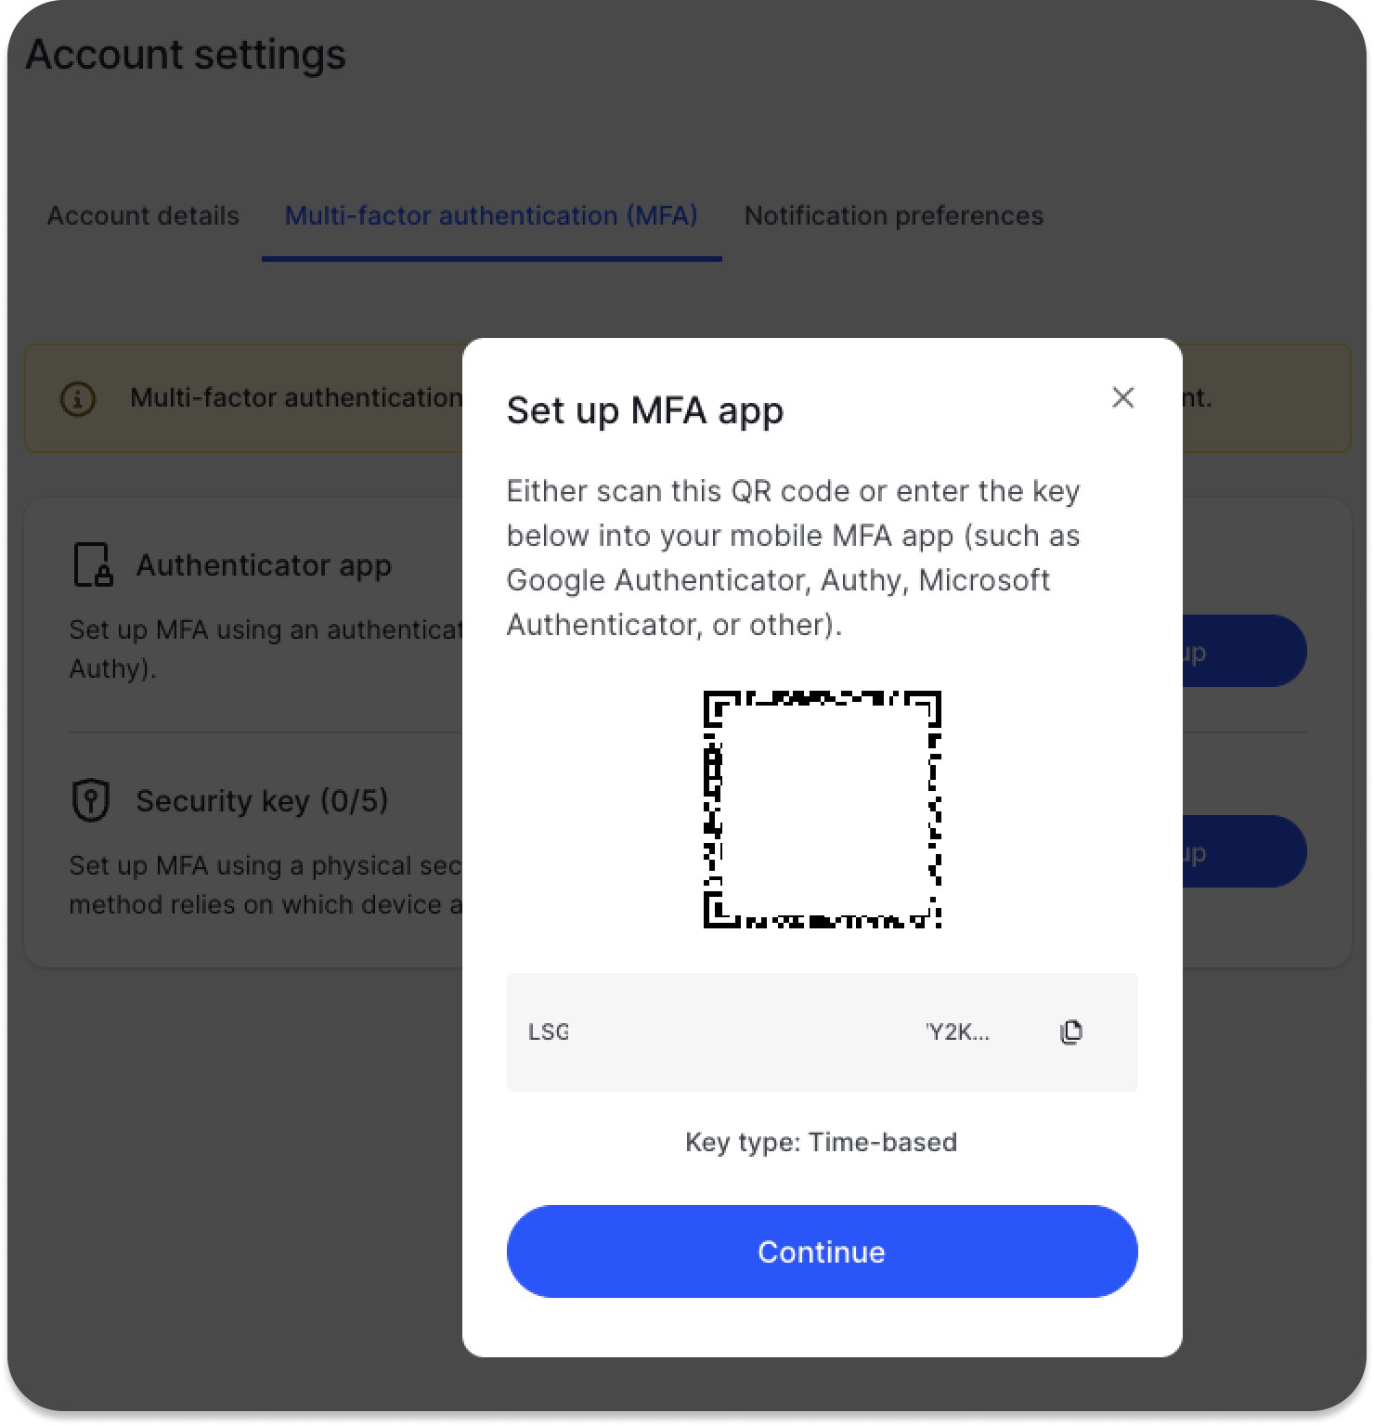Click the Authenticator app section heading

click(x=264, y=565)
